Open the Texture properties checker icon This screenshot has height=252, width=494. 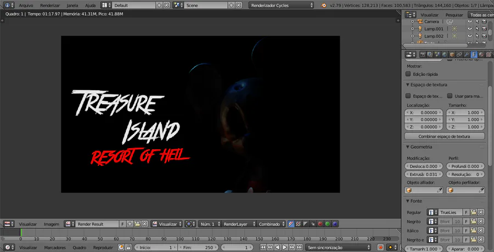(x=488, y=54)
